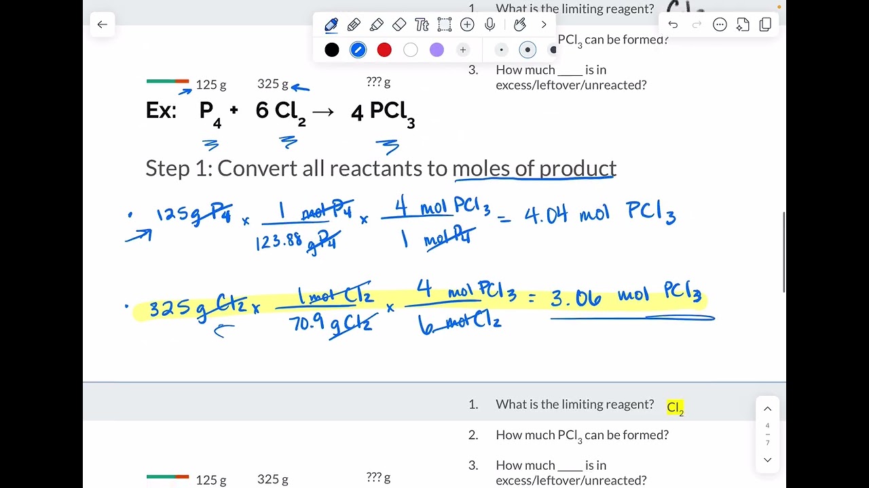Go to next page with down chevron
The height and width of the screenshot is (488, 869).
point(767,460)
